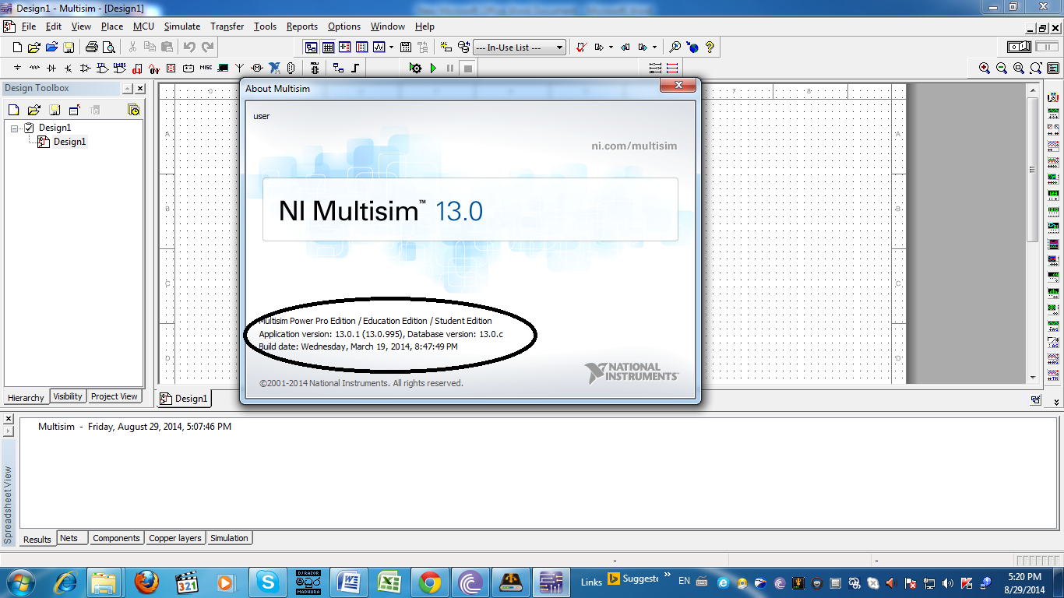
Task: Collapse the Design1 tree node
Action: pos(14,128)
